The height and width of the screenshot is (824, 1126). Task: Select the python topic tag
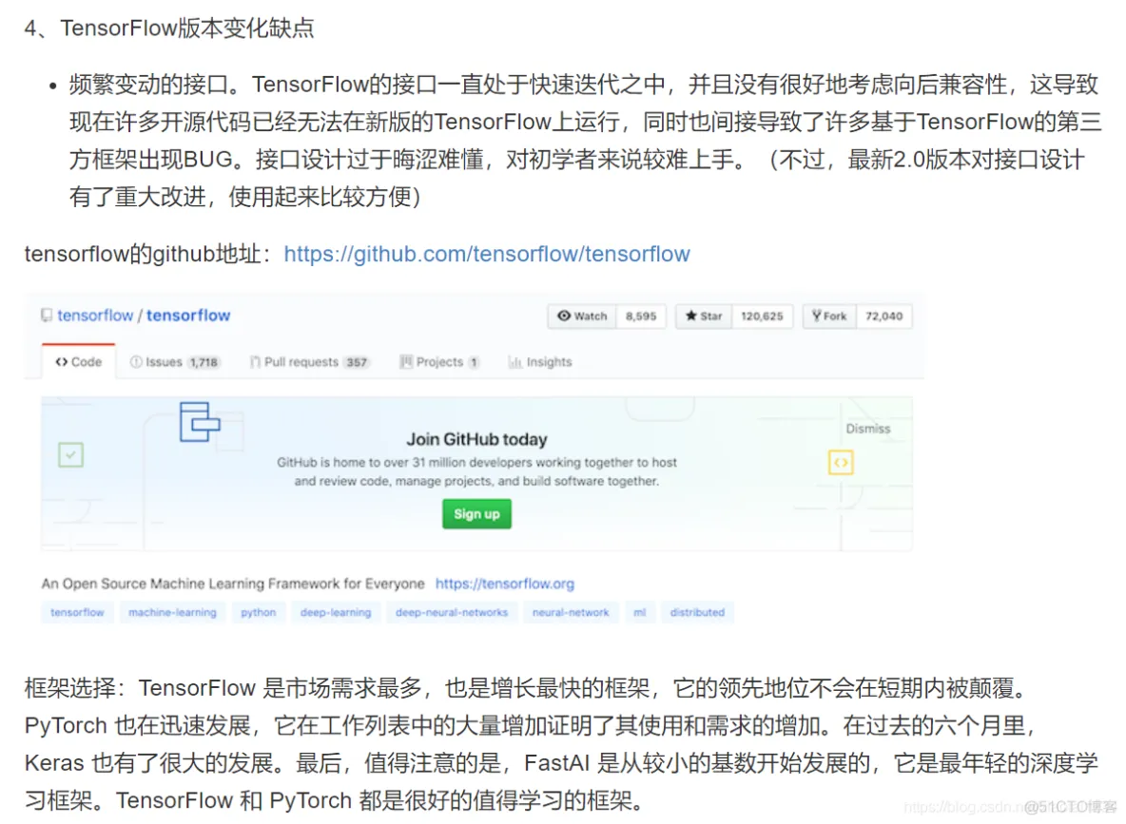[x=259, y=612]
